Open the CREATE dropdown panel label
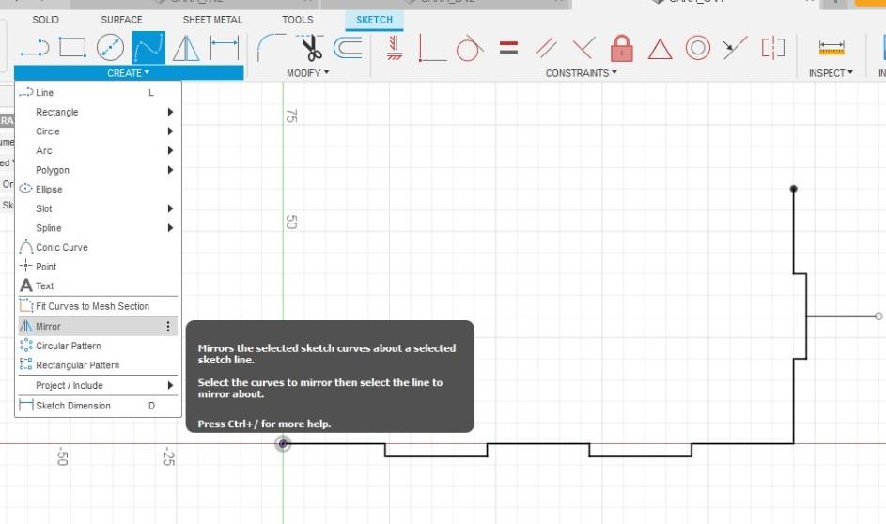This screenshot has height=524, width=886. coord(129,73)
